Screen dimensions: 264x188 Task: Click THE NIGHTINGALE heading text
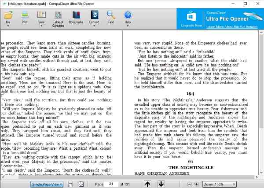coord(191,167)
